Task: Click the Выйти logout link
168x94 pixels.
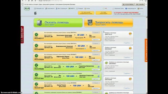Action: tap(140, 8)
